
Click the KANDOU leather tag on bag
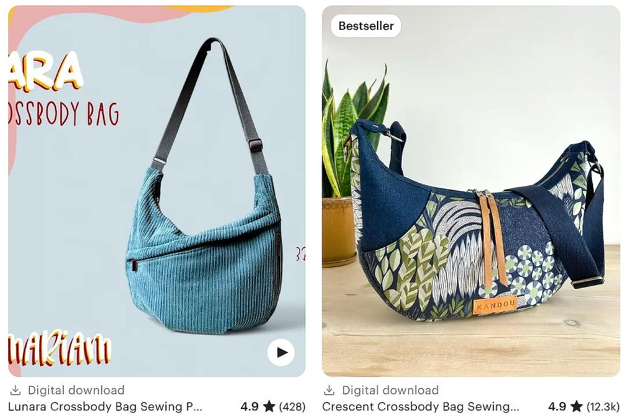tap(495, 304)
